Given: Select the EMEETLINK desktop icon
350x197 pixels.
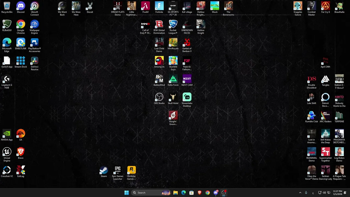Looking at the screenshot, I should 21,44.
